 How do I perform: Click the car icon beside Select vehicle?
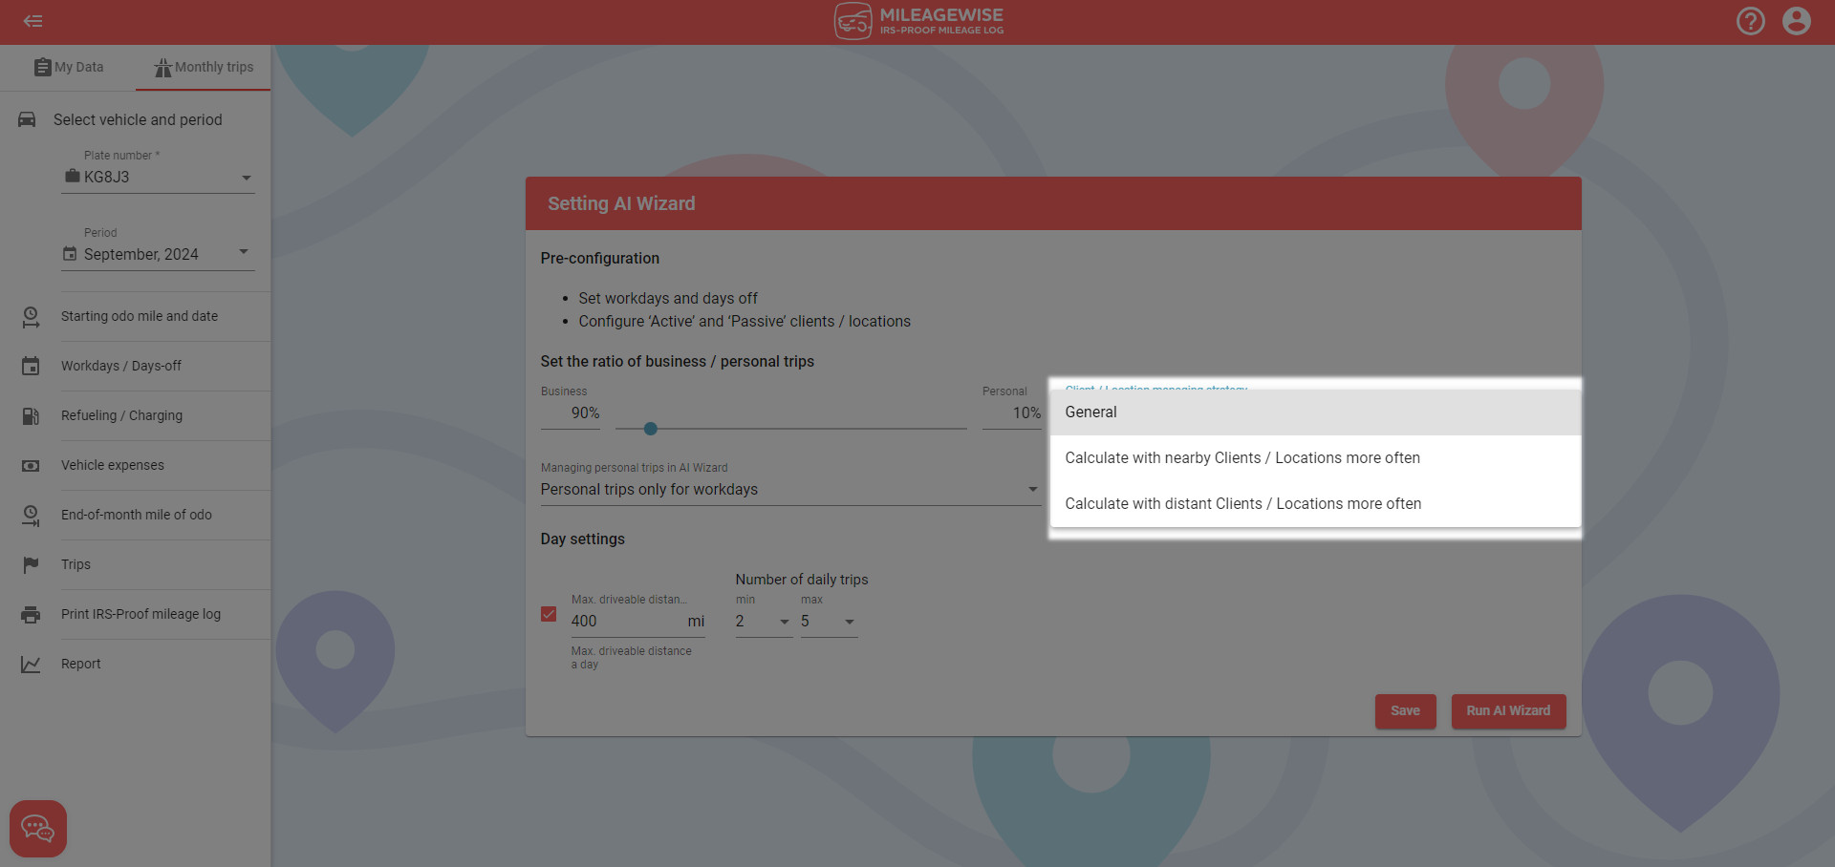point(27,119)
